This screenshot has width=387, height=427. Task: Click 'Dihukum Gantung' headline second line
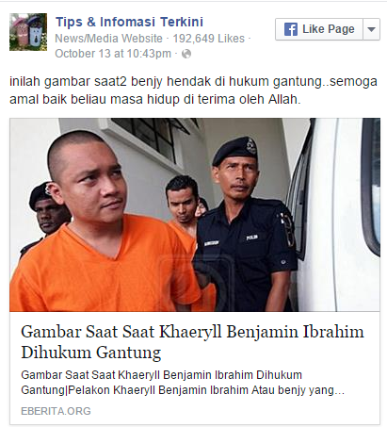[x=91, y=353]
